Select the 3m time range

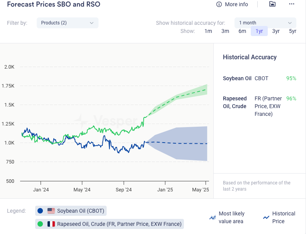225,31
